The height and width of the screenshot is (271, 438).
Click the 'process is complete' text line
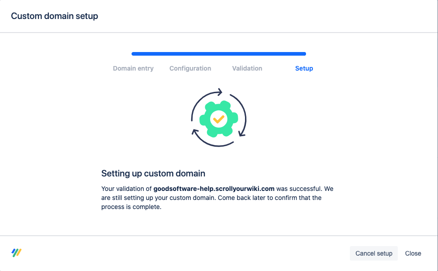coord(131,207)
